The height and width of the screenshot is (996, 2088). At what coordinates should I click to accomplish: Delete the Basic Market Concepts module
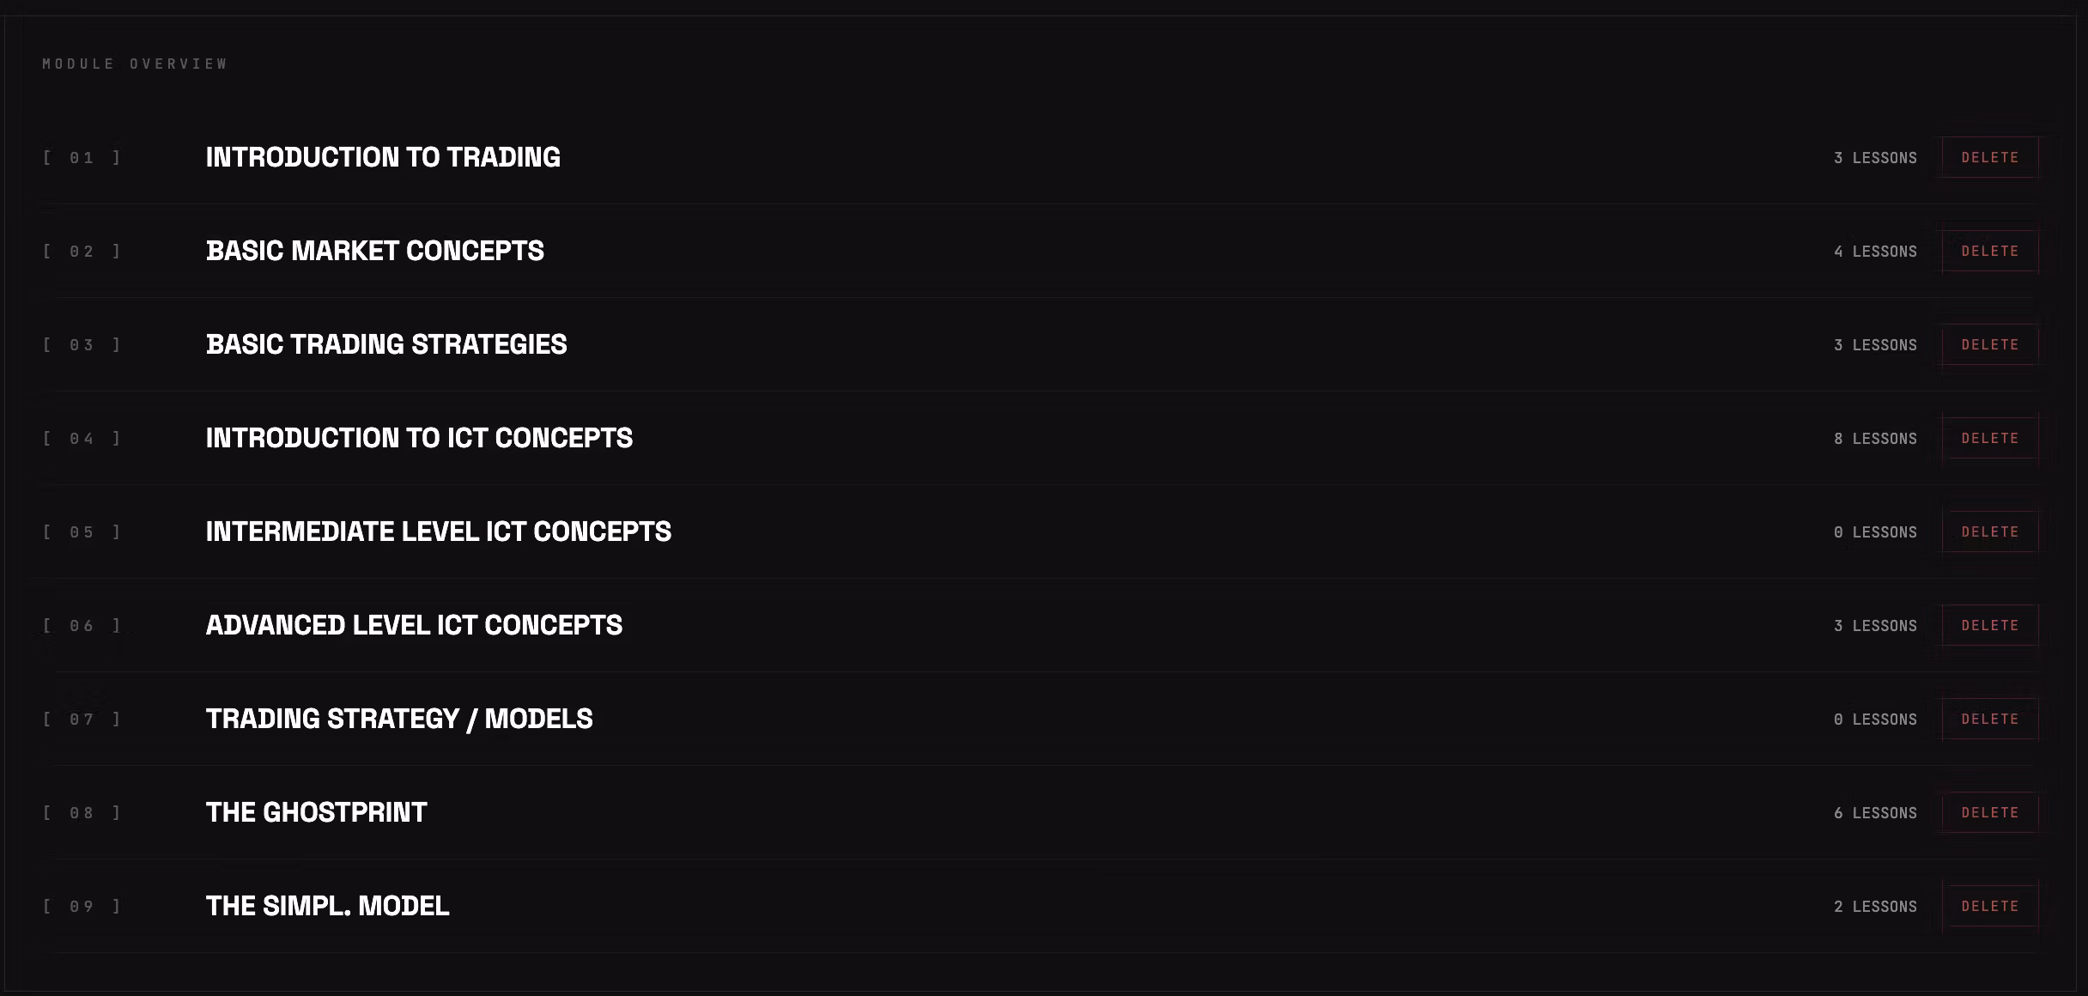(1989, 251)
